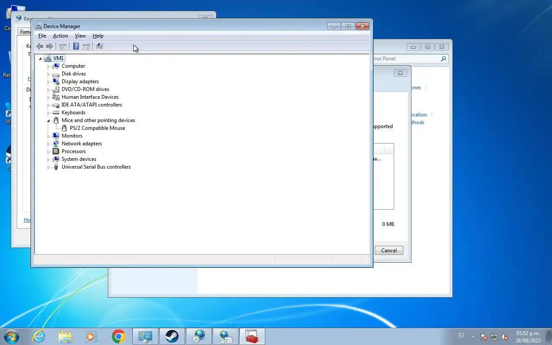Open the View menu
552x345 pixels.
point(80,36)
